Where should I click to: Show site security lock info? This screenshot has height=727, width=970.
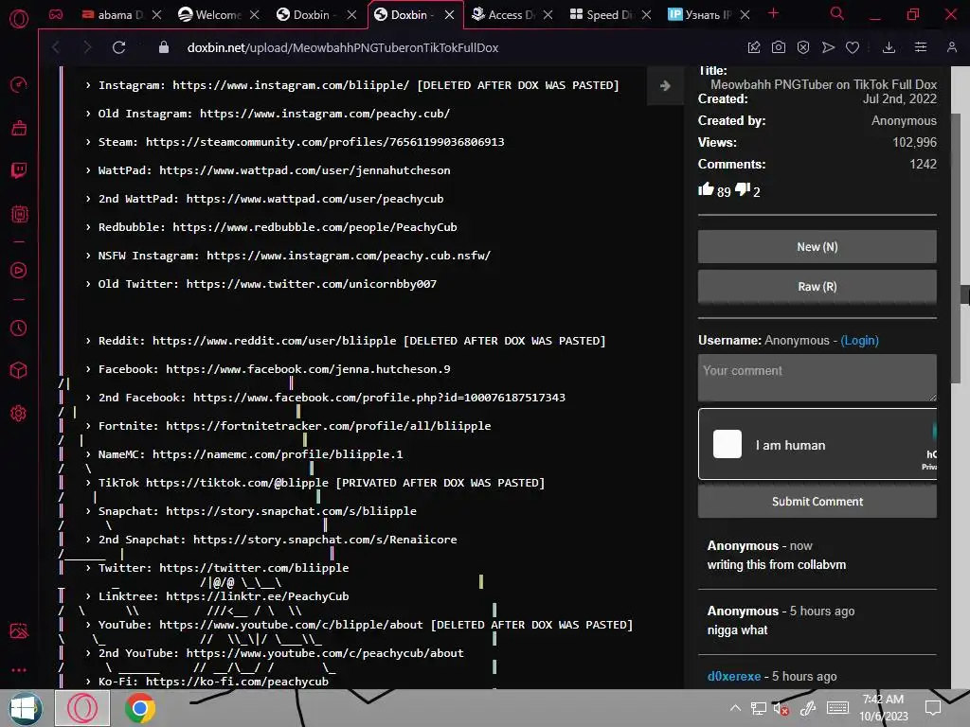pyautogui.click(x=163, y=47)
